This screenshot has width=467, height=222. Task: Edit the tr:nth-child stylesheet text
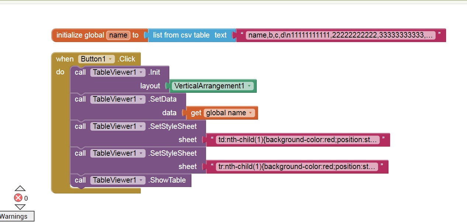pyautogui.click(x=297, y=167)
